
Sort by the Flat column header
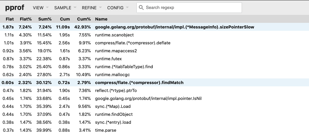[x=10, y=19]
